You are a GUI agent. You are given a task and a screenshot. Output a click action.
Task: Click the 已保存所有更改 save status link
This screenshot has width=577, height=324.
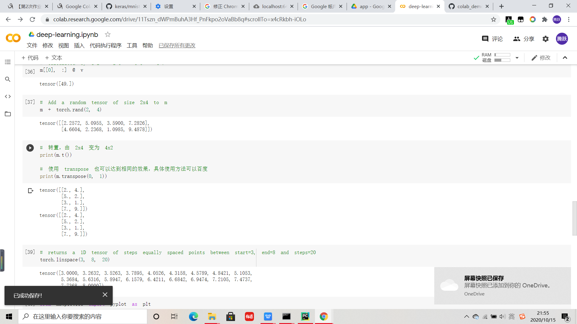[177, 45]
